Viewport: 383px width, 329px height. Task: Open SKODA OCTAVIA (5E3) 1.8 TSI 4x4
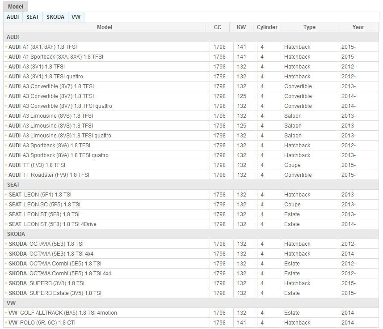point(51,254)
